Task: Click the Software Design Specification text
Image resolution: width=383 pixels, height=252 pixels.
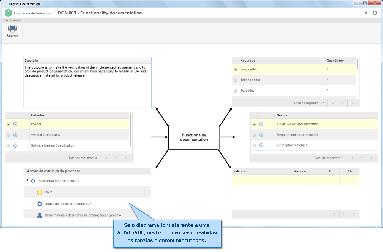Action: [x=52, y=145]
